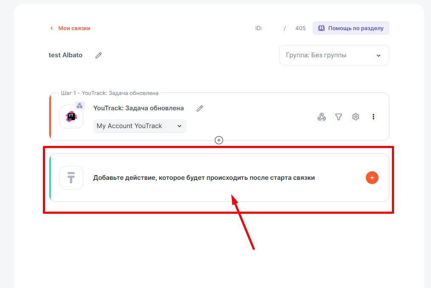Image resolution: width=431 pixels, height=288 pixels.
Task: Open the three-dot menu for step 1
Action: (373, 117)
